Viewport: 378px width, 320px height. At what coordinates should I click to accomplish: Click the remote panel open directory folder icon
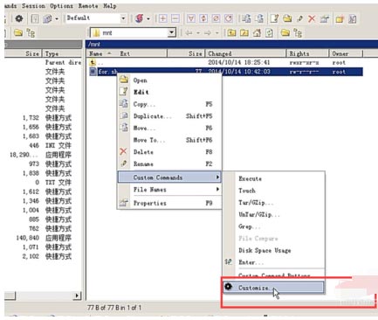coord(285,33)
